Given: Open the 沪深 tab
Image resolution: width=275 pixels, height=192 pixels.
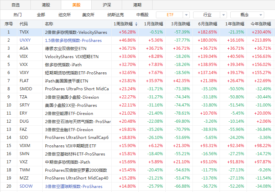Looking at the screenshot, I should point(107,5).
